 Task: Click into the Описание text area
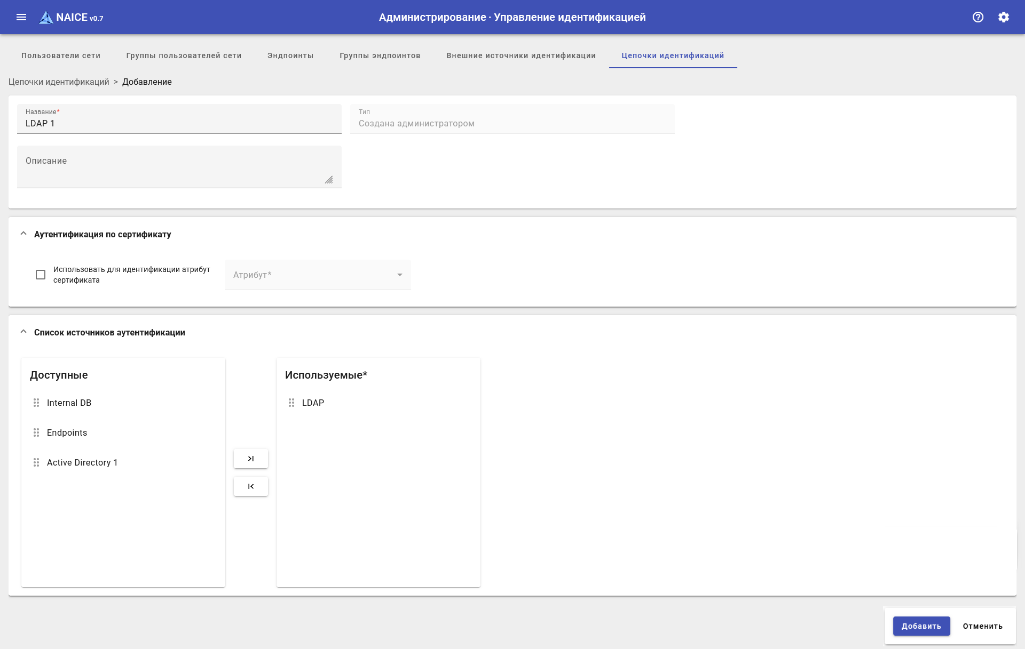pos(179,167)
